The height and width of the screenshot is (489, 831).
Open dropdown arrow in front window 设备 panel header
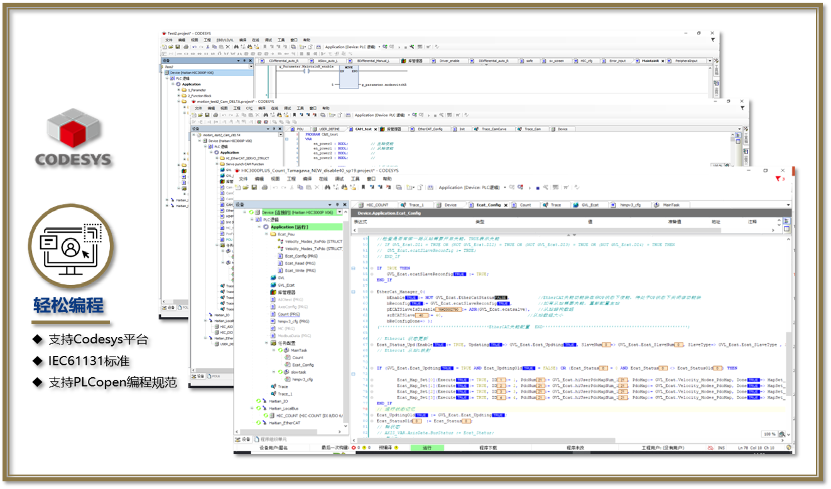click(330, 205)
